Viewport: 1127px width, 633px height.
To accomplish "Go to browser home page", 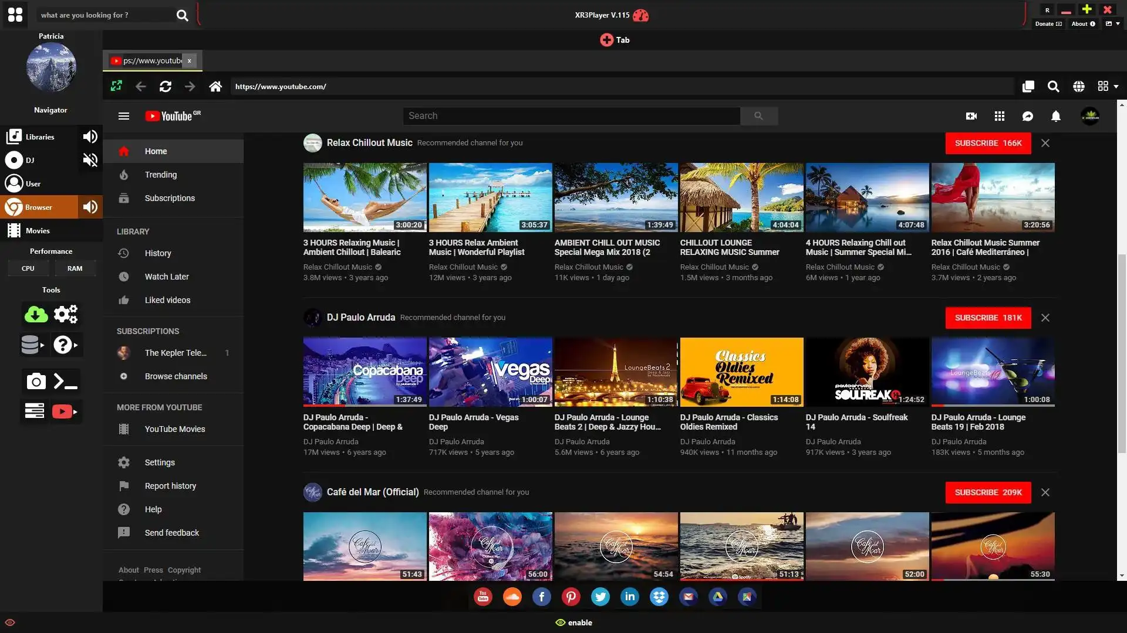I will [215, 86].
